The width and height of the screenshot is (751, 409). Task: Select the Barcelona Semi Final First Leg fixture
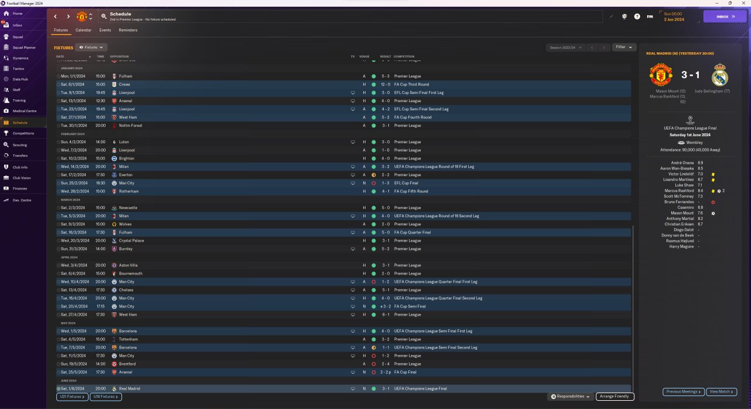(x=344, y=331)
